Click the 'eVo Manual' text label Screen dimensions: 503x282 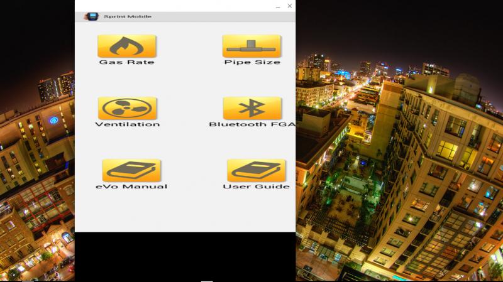coord(131,187)
